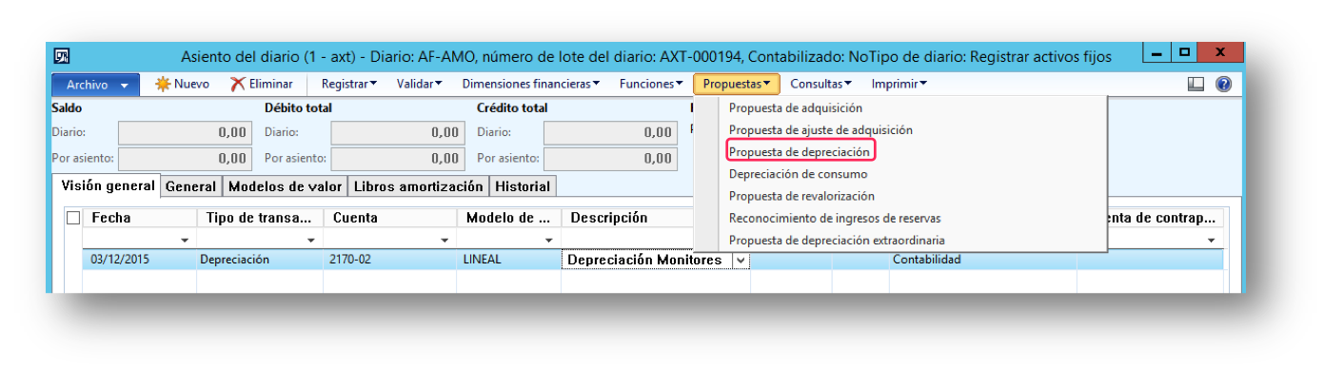The width and height of the screenshot is (1344, 369).
Task: Select the LINEAL value model cell
Action: [508, 260]
